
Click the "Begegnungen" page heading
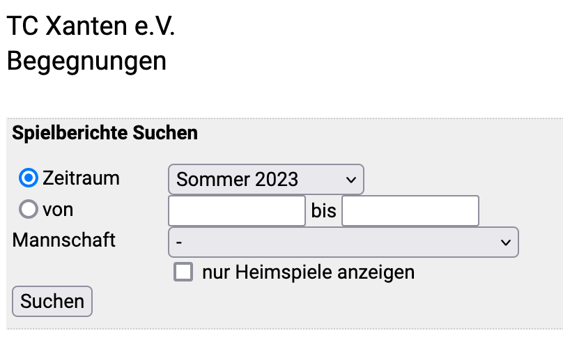point(86,61)
